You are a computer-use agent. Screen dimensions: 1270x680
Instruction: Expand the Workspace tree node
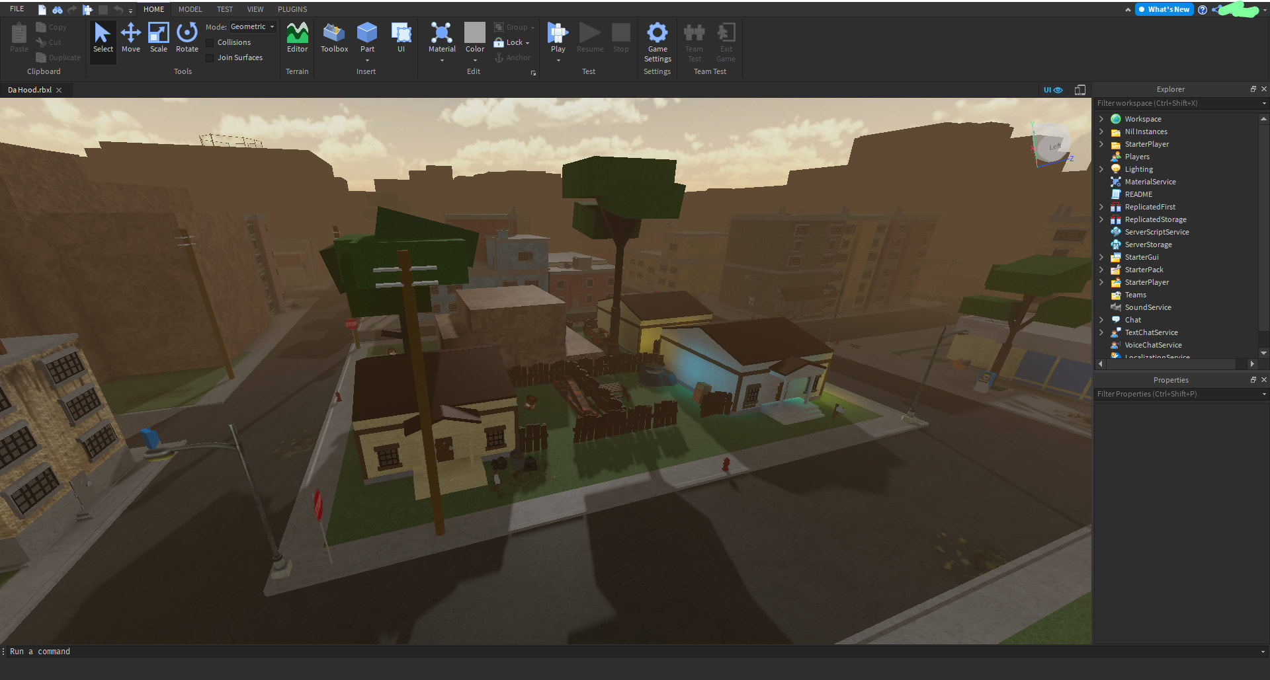pyautogui.click(x=1101, y=119)
